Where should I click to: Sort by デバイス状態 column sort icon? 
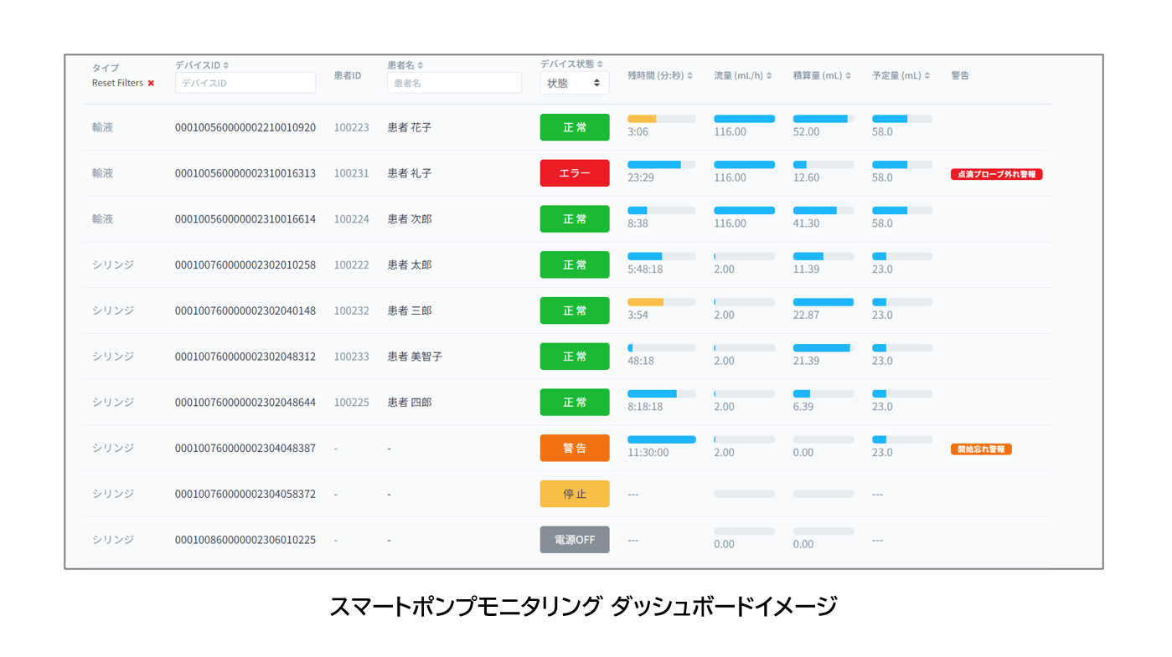click(600, 64)
